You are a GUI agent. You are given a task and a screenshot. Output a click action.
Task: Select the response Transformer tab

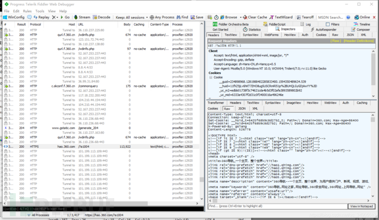(216, 103)
